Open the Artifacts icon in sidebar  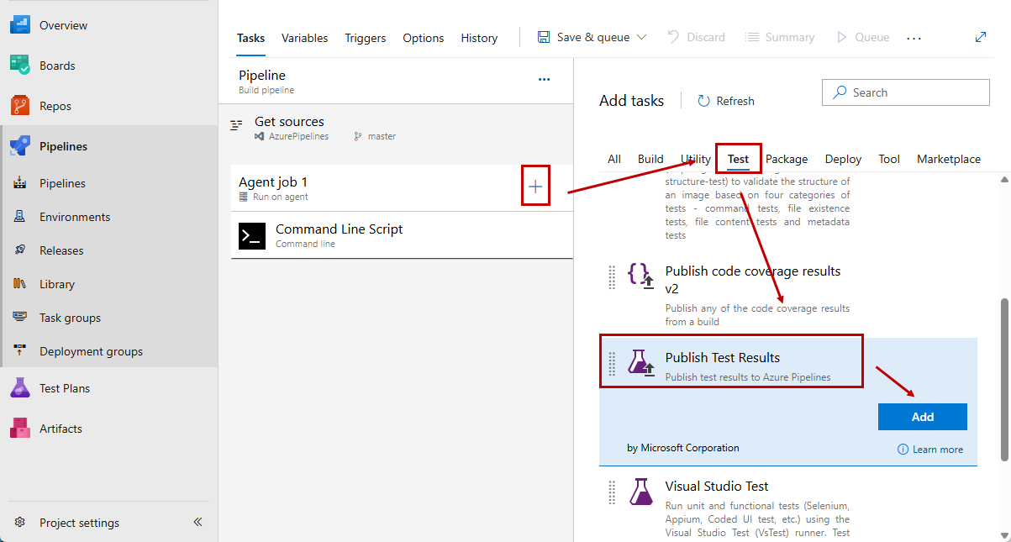20,429
